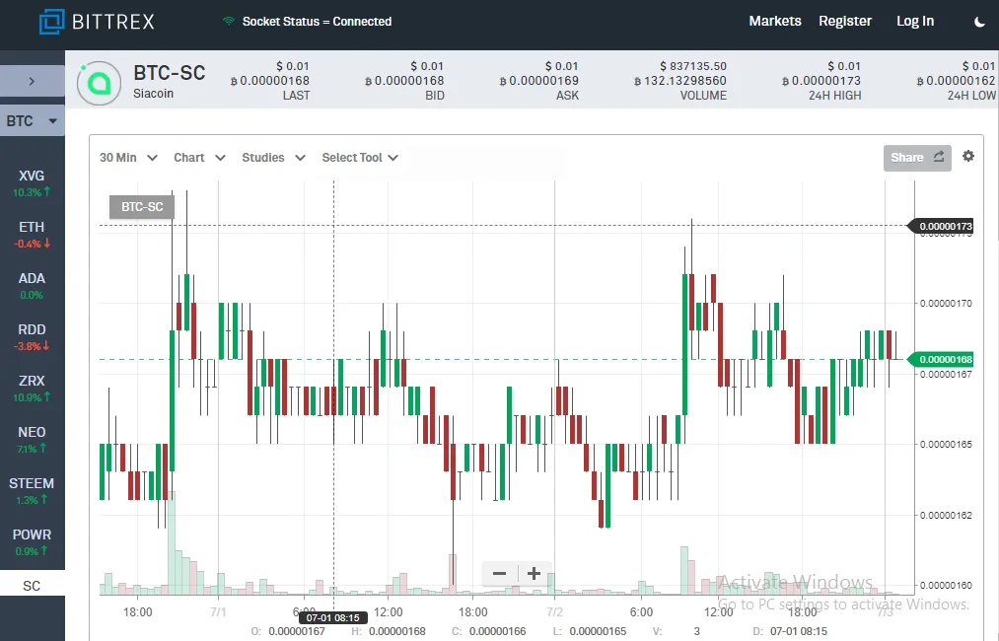The image size is (999, 641).
Task: Select STEEM in the sidebar
Action: [x=32, y=490]
